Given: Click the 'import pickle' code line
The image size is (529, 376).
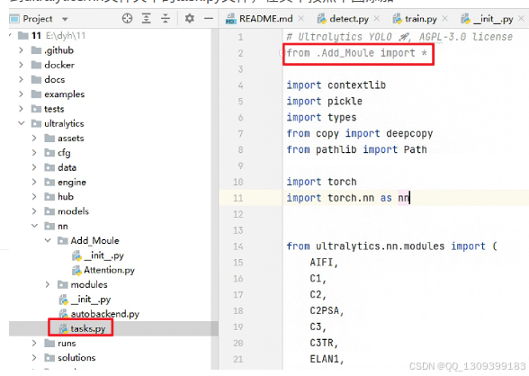Looking at the screenshot, I should 324,101.
